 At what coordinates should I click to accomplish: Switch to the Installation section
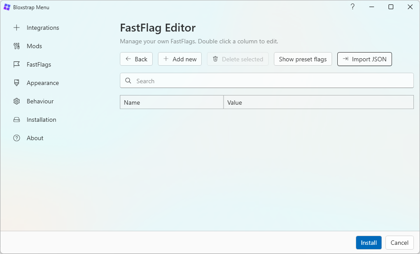41,120
